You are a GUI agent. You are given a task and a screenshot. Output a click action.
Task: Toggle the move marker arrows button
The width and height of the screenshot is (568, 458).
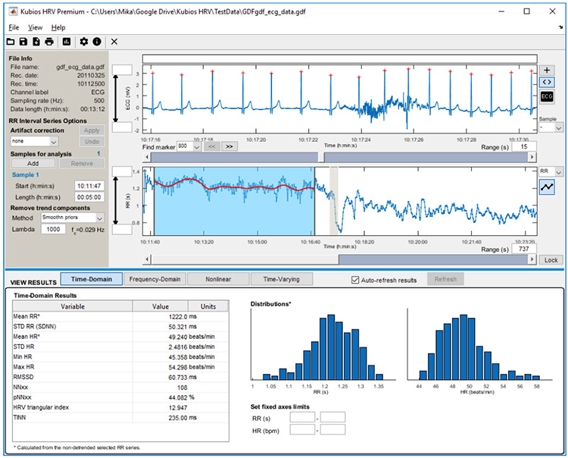click(x=548, y=82)
